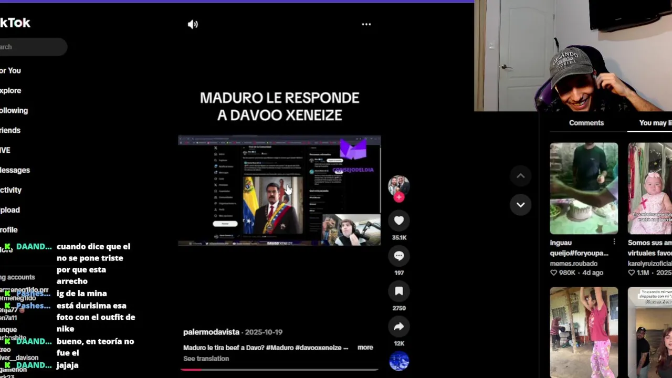Click the '197' comments count
The width and height of the screenshot is (672, 378).
click(x=399, y=273)
